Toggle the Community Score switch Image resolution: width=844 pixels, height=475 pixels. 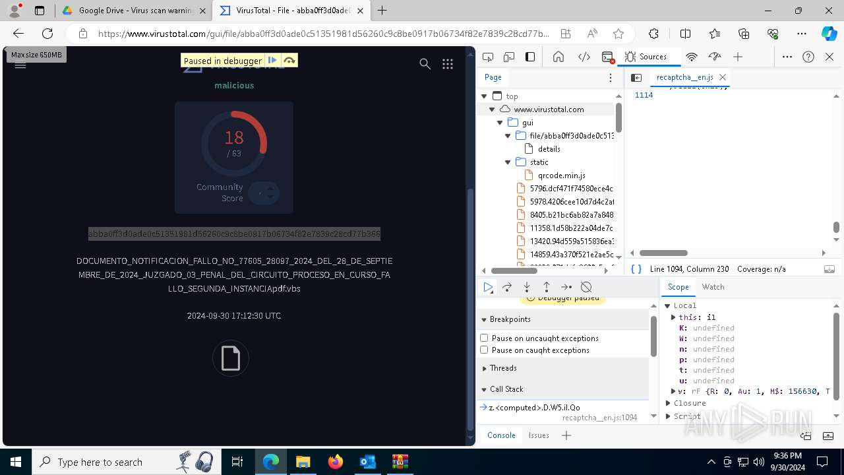click(x=264, y=193)
